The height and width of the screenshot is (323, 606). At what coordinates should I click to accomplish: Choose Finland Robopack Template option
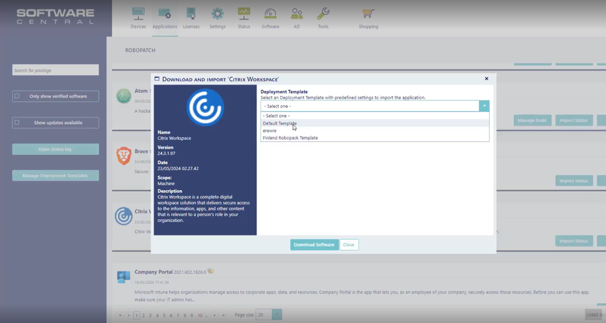coord(375,138)
